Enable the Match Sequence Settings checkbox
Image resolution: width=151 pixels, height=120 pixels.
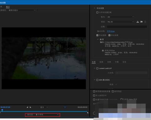97,13
